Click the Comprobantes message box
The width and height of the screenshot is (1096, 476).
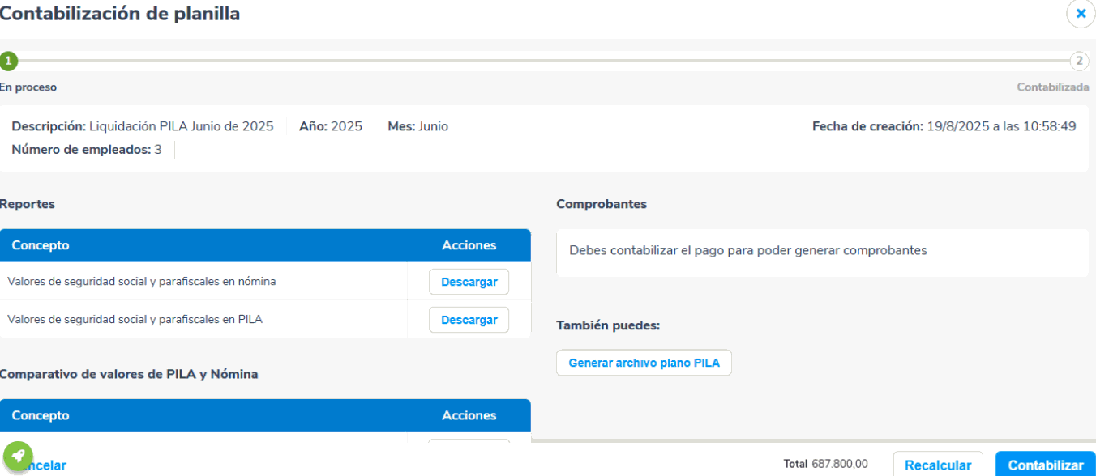tap(822, 252)
